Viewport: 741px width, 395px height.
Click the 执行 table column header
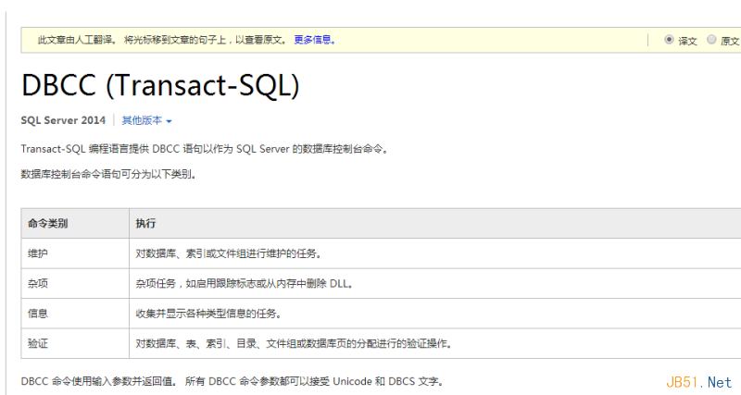(x=145, y=224)
